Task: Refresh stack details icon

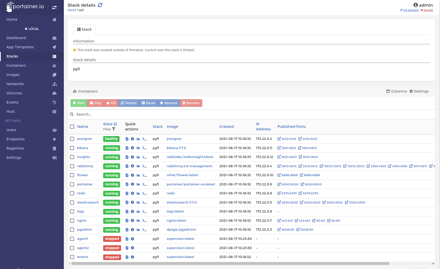Action: click(100, 5)
